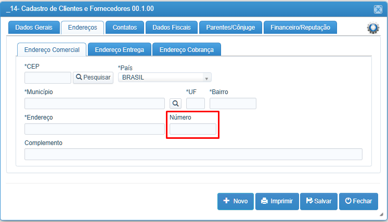Open the BRASIL country combo box
The width and height of the screenshot is (388, 222).
coord(165,77)
